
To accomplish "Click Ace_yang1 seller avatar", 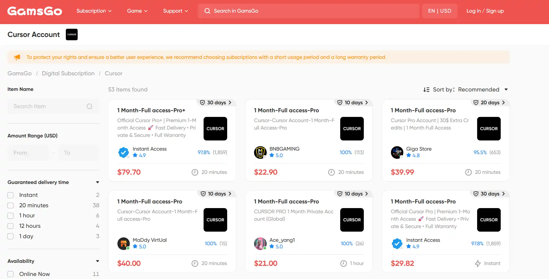I will pyautogui.click(x=260, y=244).
